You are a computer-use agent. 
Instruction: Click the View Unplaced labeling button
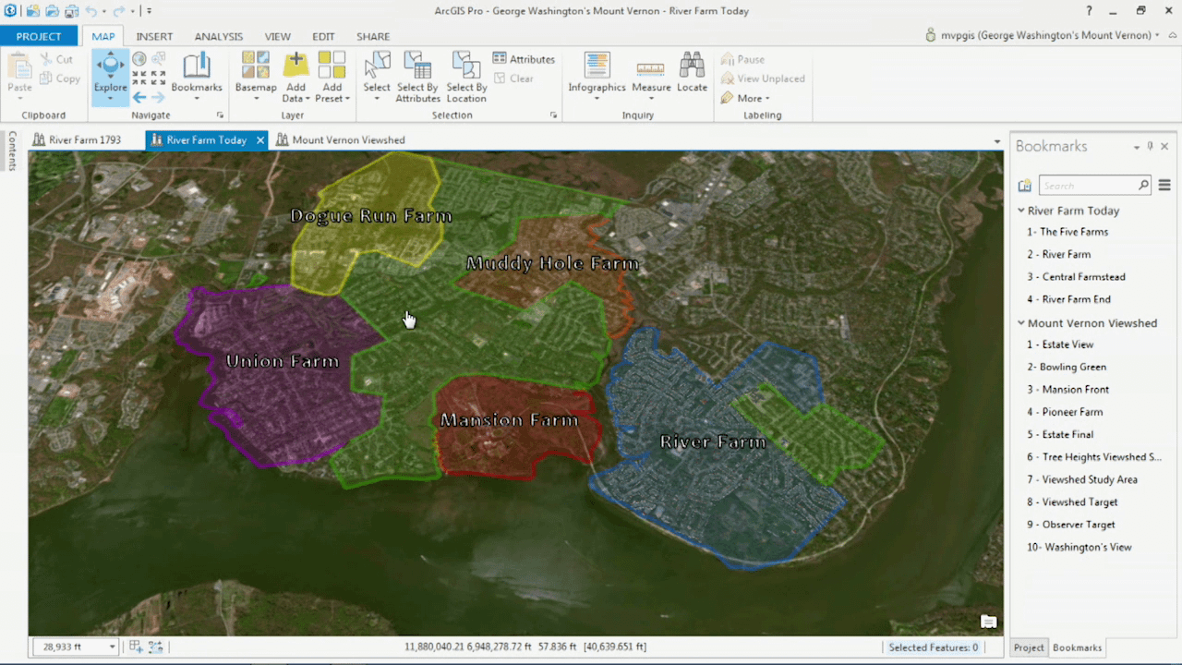pyautogui.click(x=763, y=79)
